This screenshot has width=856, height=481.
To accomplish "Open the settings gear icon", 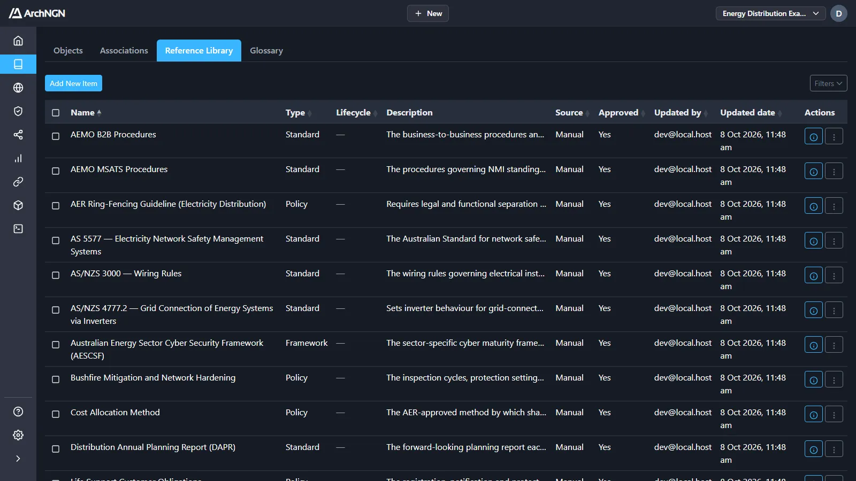I will 18,435.
